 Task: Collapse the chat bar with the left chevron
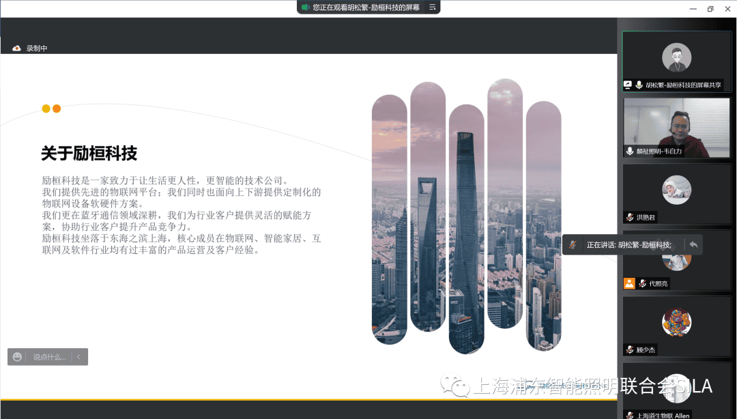click(x=78, y=357)
